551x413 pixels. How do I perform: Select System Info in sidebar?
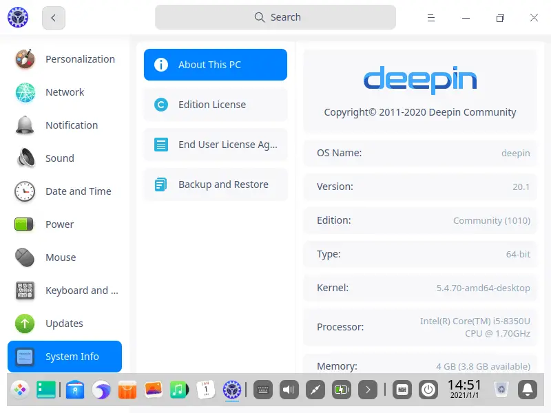[65, 357]
